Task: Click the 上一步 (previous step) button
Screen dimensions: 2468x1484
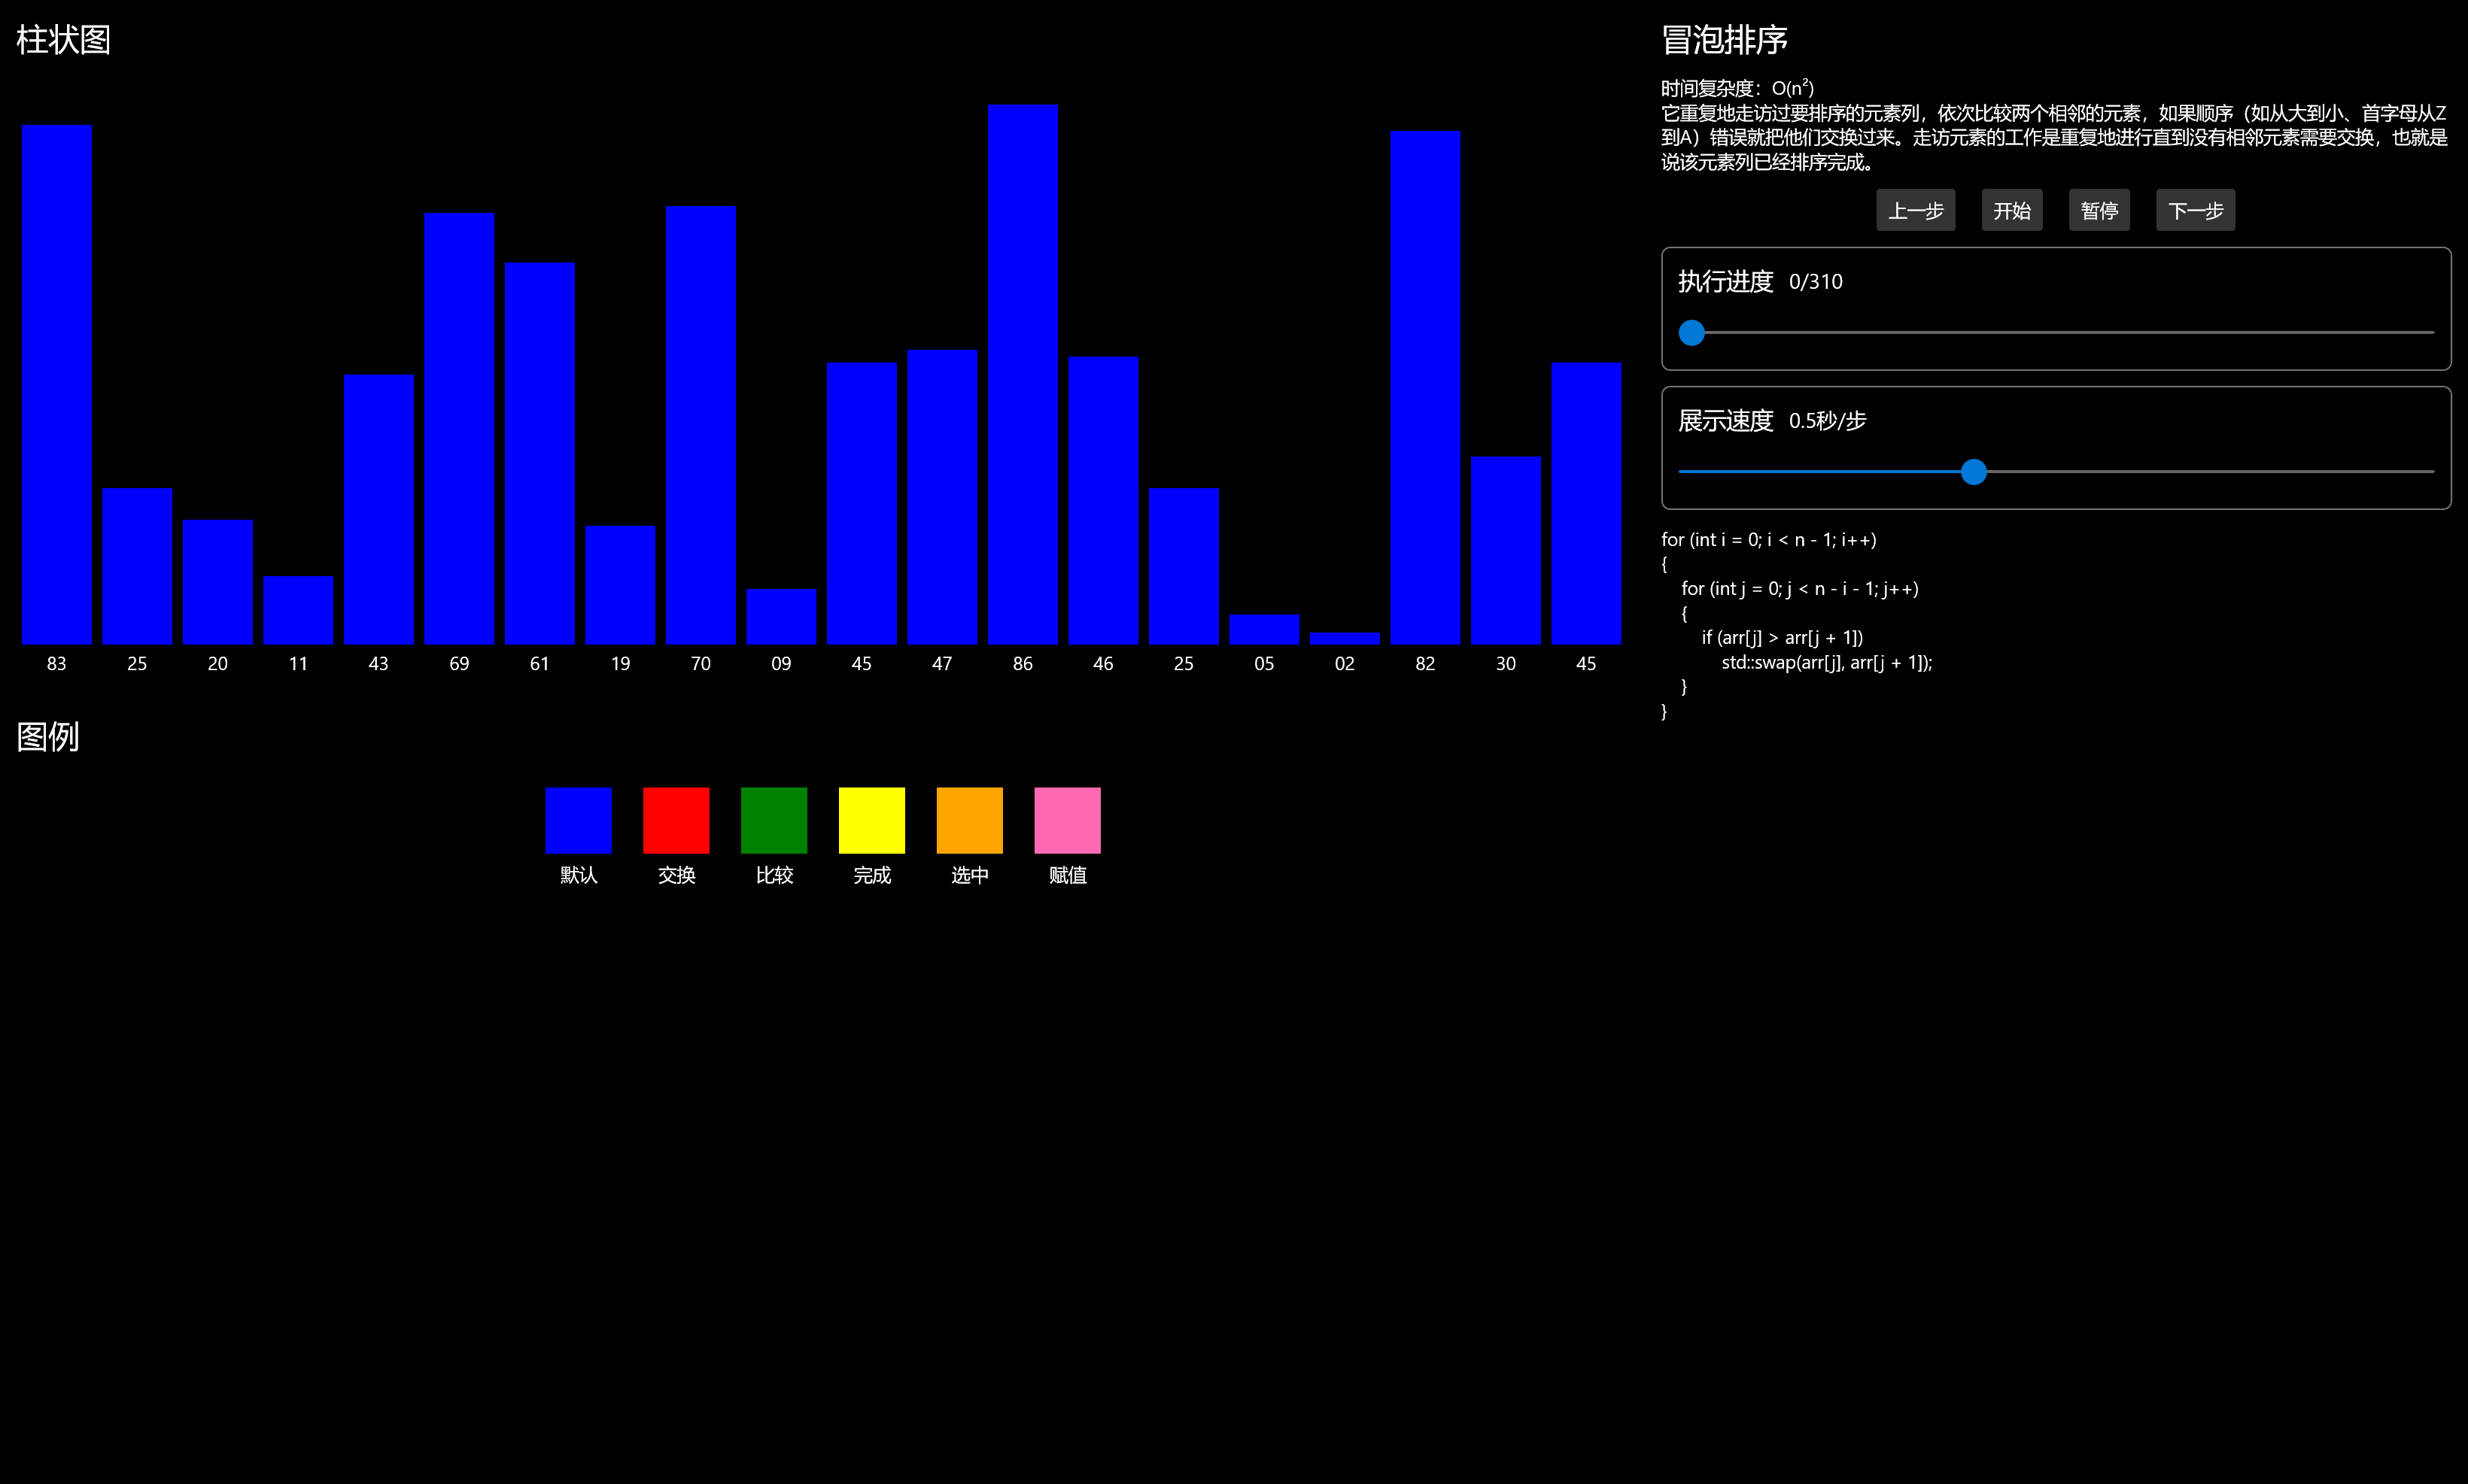Action: [x=1915, y=210]
